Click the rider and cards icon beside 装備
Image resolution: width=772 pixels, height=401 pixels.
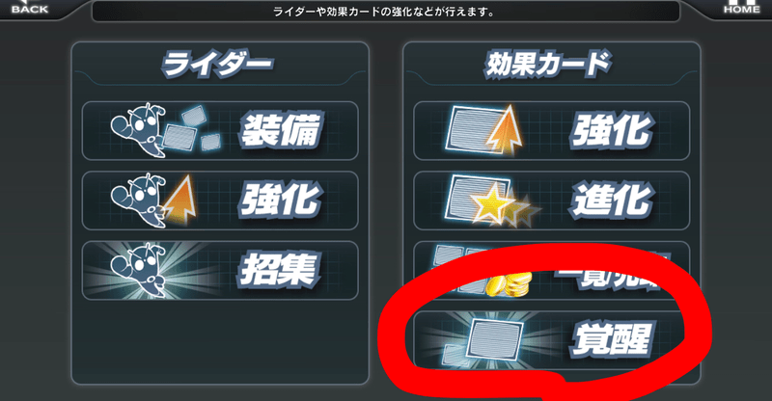[165, 130]
